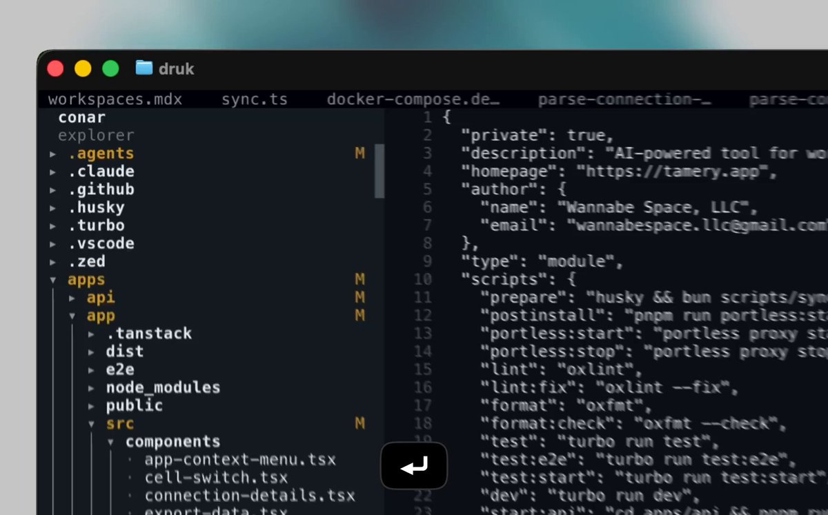The width and height of the screenshot is (828, 515).
Task: Open connection-details.tsx file
Action: click(x=250, y=496)
